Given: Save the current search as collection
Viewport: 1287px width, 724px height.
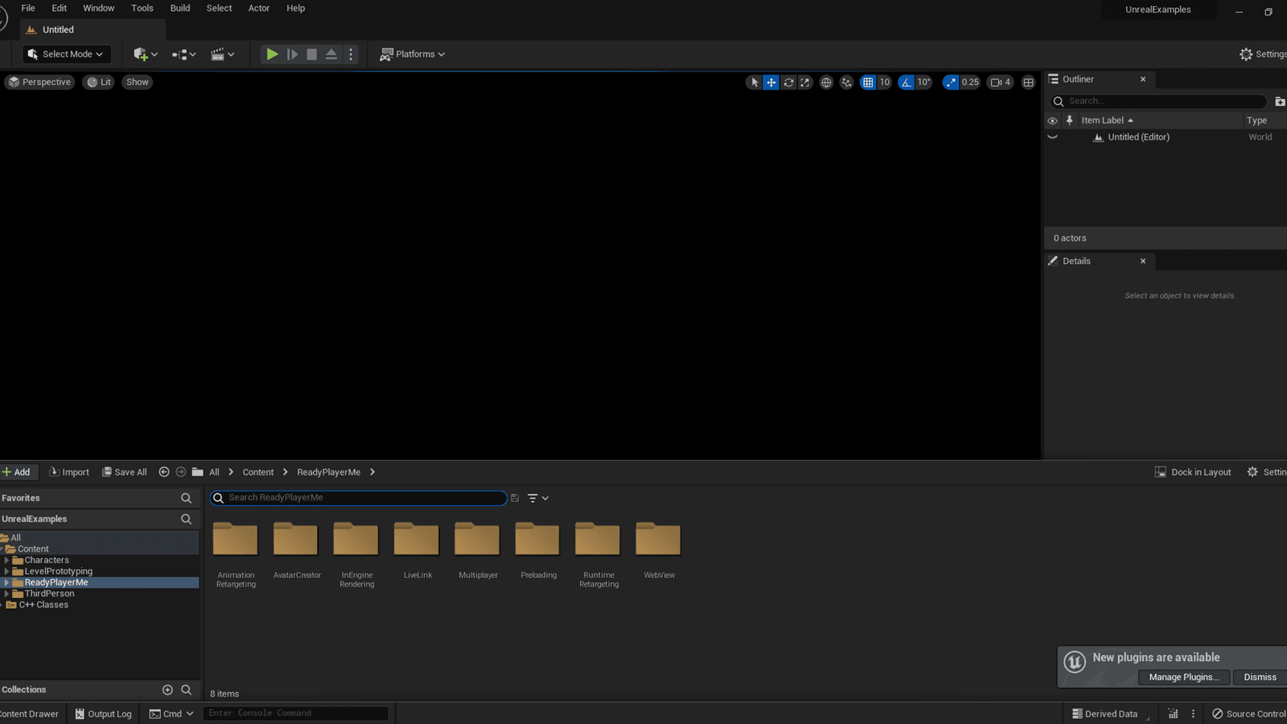Looking at the screenshot, I should tap(515, 498).
